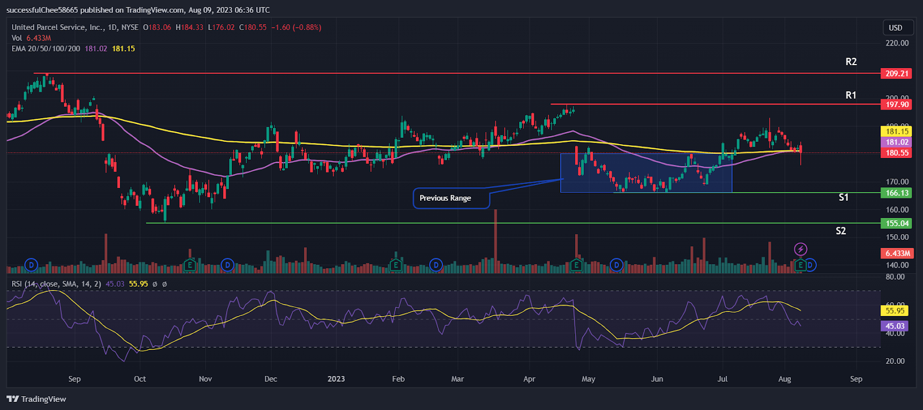Click the 166.13 green price tag

pos(897,193)
